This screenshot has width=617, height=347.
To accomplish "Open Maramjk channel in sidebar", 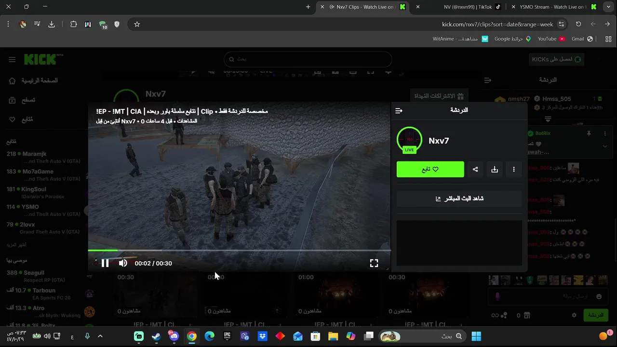I will [43, 157].
